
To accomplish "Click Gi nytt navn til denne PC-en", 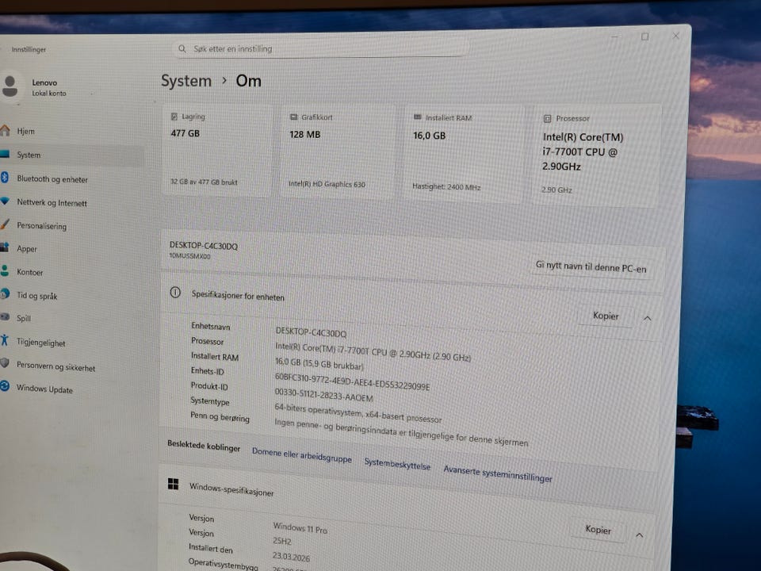I will pos(591,267).
